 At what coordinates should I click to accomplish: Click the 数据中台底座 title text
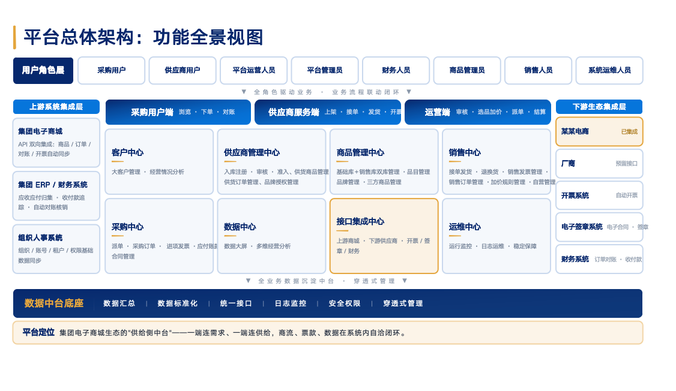pyautogui.click(x=54, y=303)
